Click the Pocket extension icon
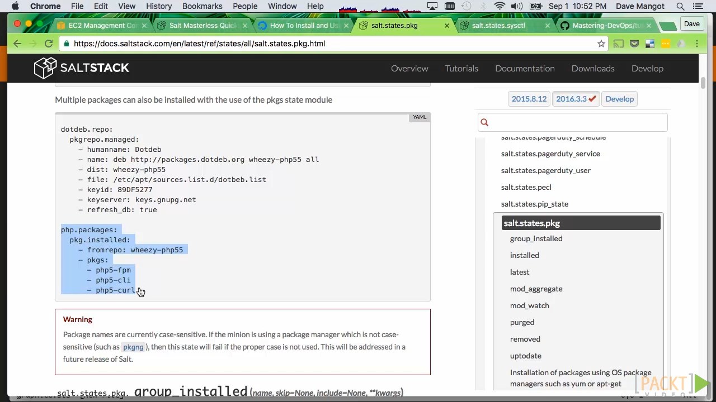The image size is (716, 402). pyautogui.click(x=634, y=44)
